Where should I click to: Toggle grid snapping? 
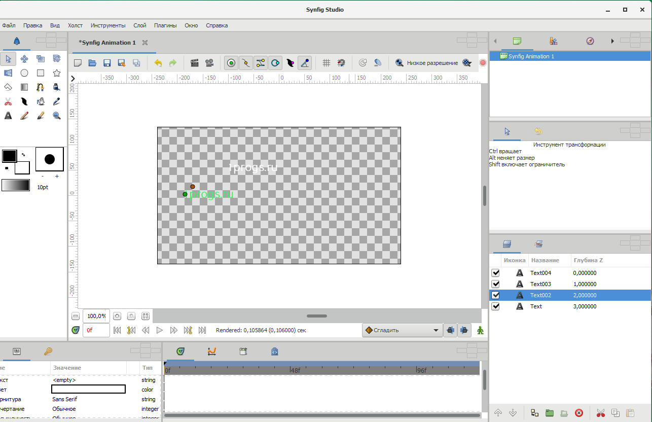click(x=341, y=63)
